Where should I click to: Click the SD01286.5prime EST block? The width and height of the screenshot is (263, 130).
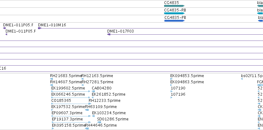point(99,122)
